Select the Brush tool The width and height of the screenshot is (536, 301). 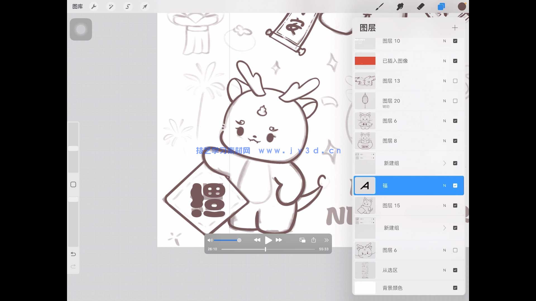[380, 6]
